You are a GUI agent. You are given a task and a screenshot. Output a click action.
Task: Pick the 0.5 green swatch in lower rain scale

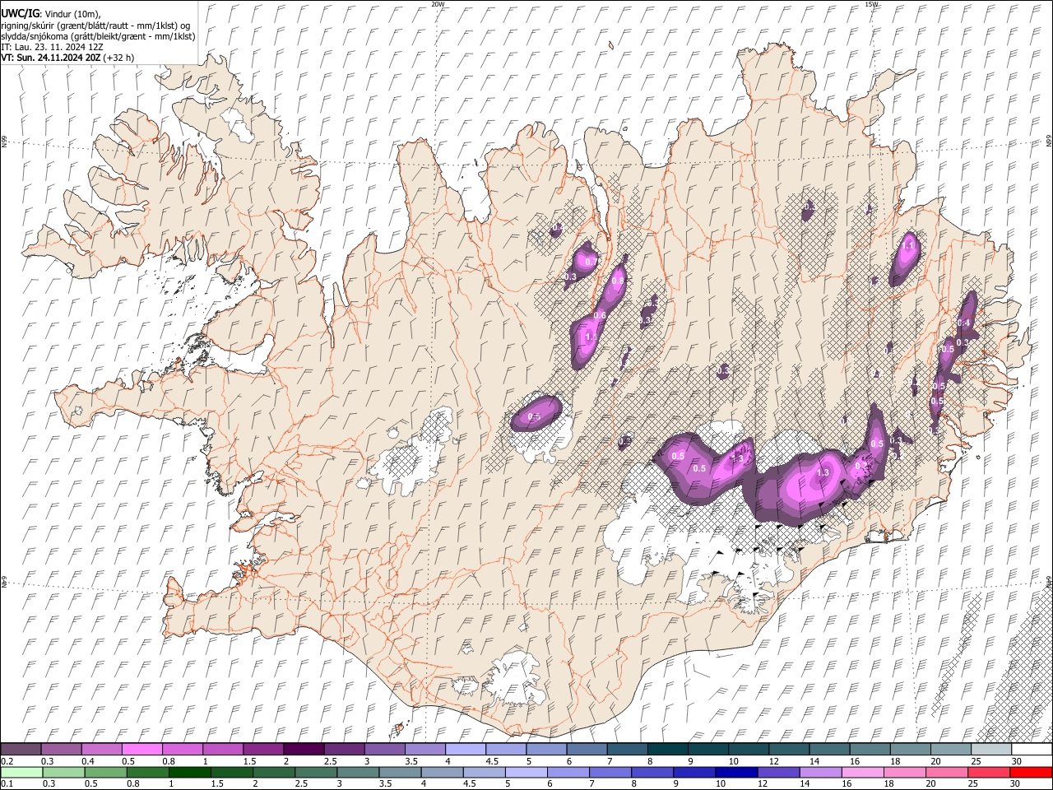pos(104,772)
